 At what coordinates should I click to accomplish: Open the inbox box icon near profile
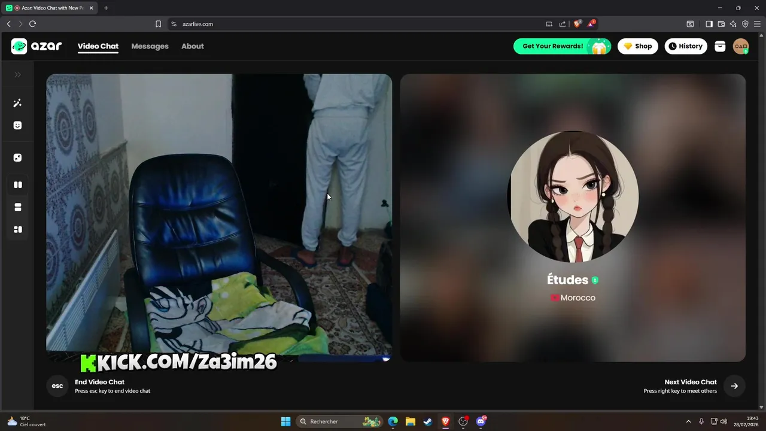pyautogui.click(x=720, y=46)
